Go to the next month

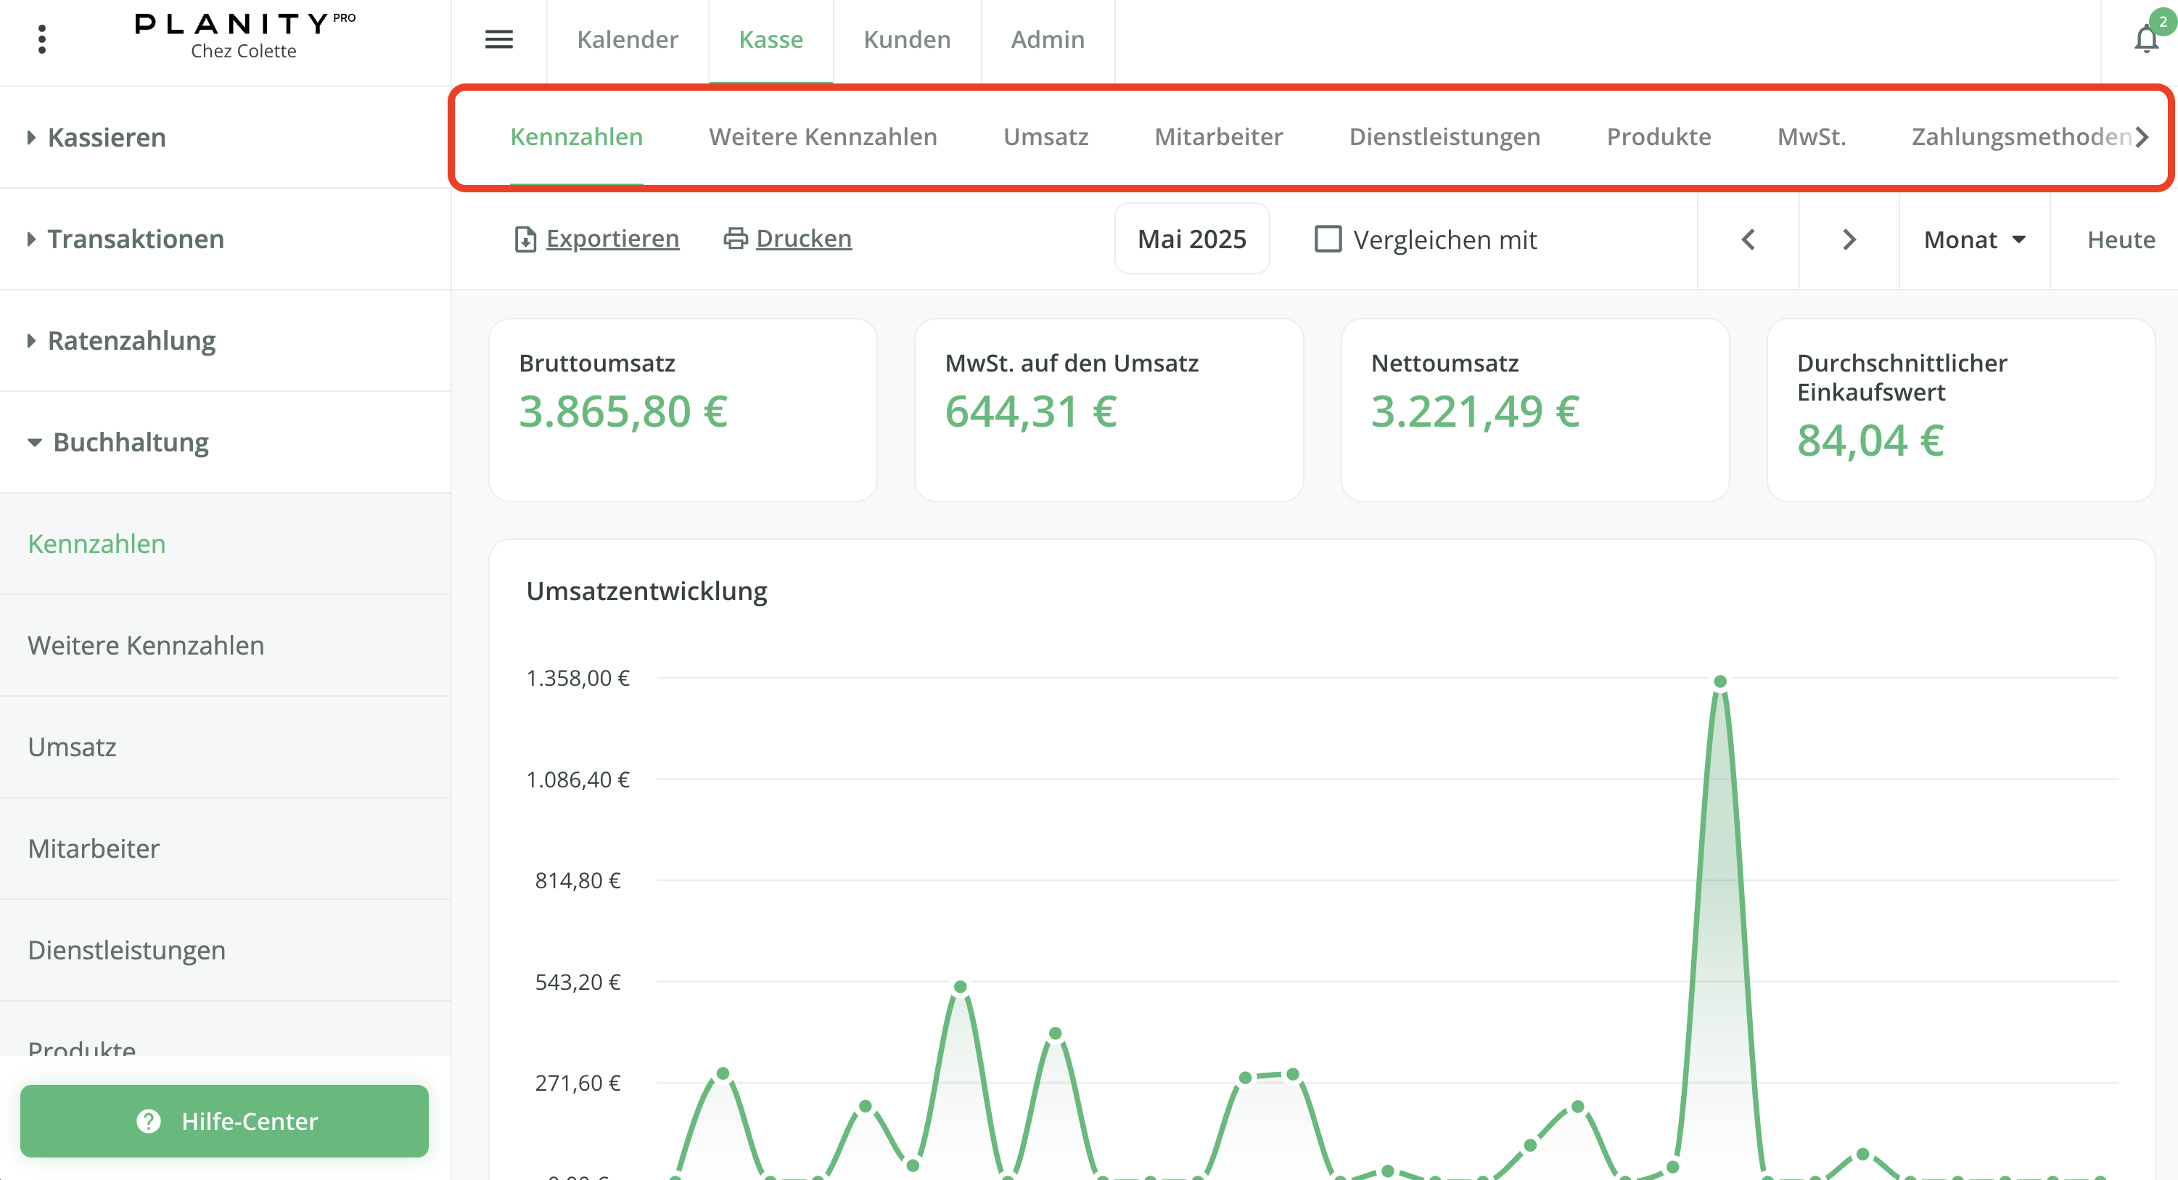[x=1849, y=239]
